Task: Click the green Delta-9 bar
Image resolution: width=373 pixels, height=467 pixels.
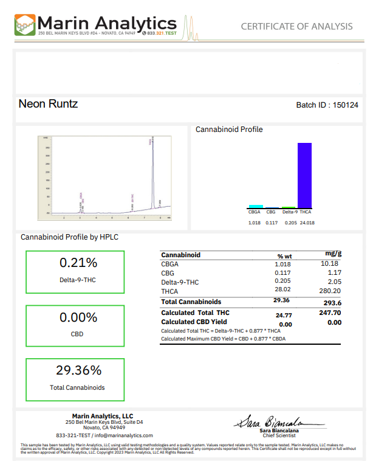Action: point(289,207)
